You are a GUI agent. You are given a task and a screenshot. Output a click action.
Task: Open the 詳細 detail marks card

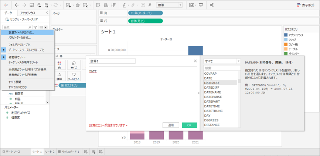point(59,77)
